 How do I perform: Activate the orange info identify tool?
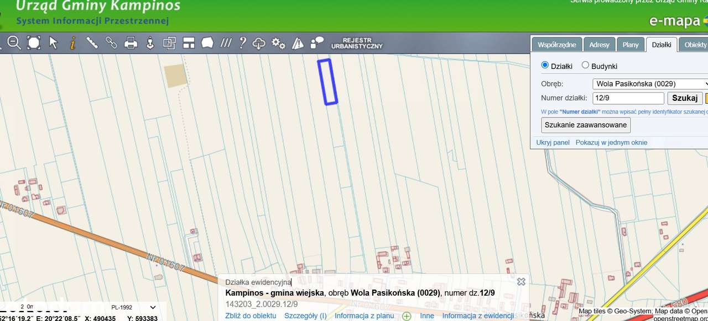point(72,42)
